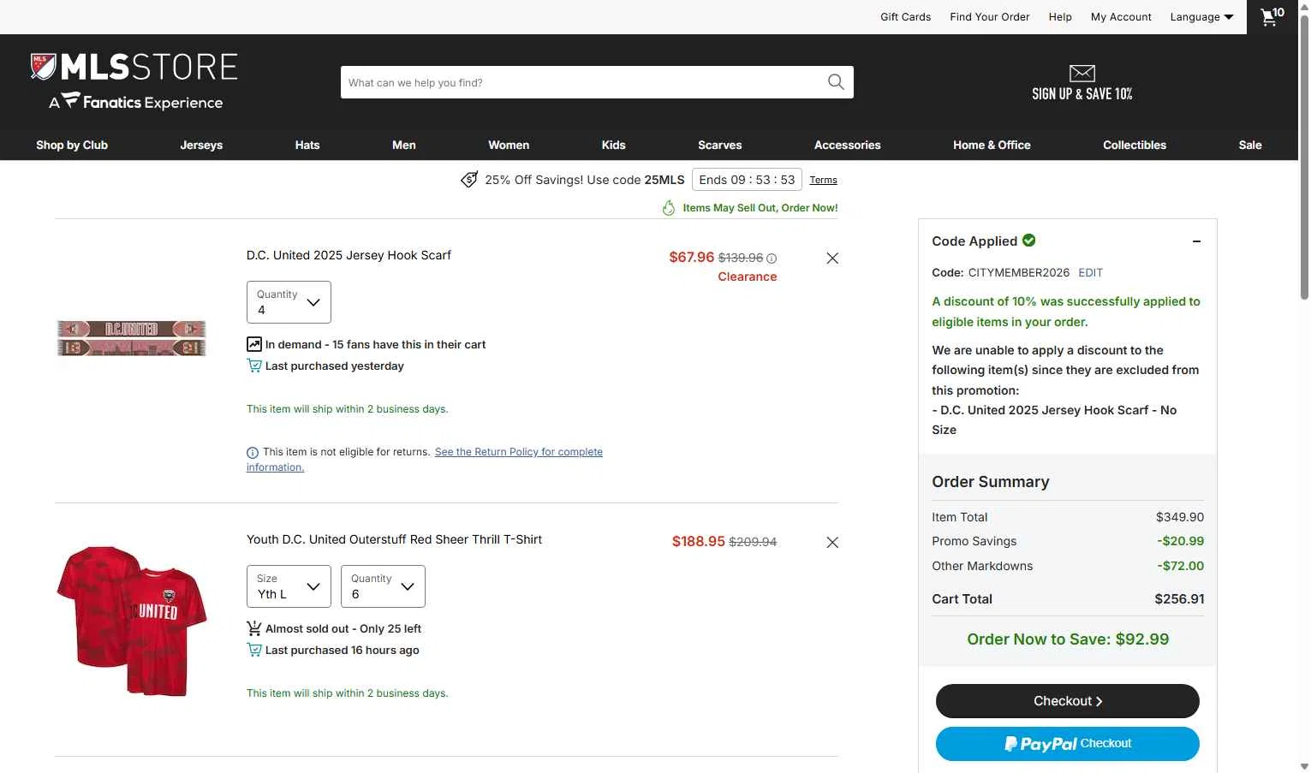The height and width of the screenshot is (773, 1311).
Task: Click the envelope Sign Up & Save icon
Action: tap(1082, 74)
